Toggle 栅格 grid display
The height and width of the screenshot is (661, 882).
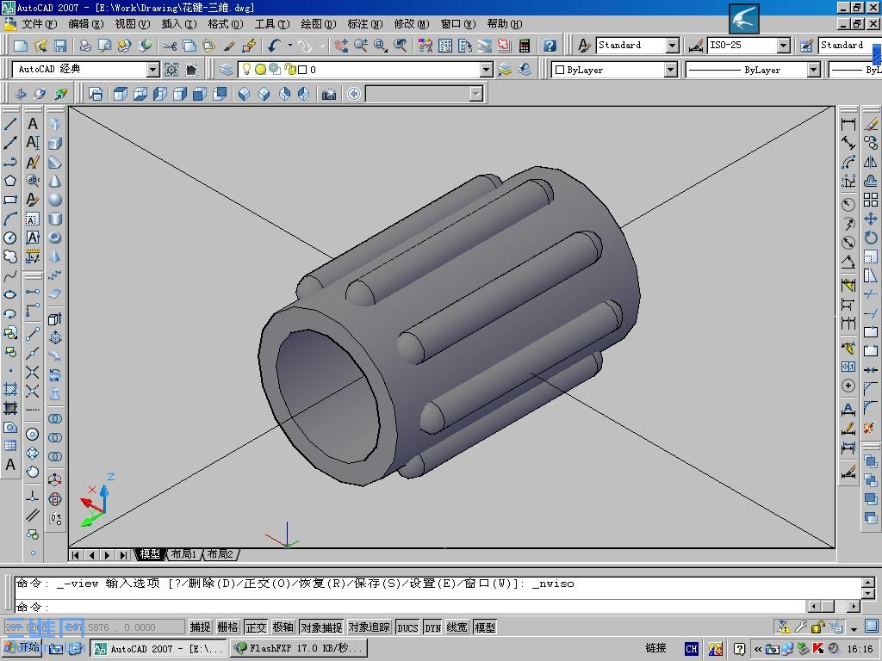(x=227, y=627)
